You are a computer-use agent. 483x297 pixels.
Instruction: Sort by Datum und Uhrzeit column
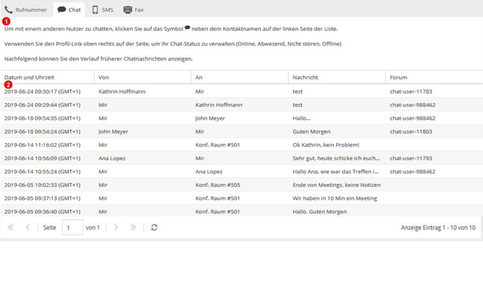(29, 77)
